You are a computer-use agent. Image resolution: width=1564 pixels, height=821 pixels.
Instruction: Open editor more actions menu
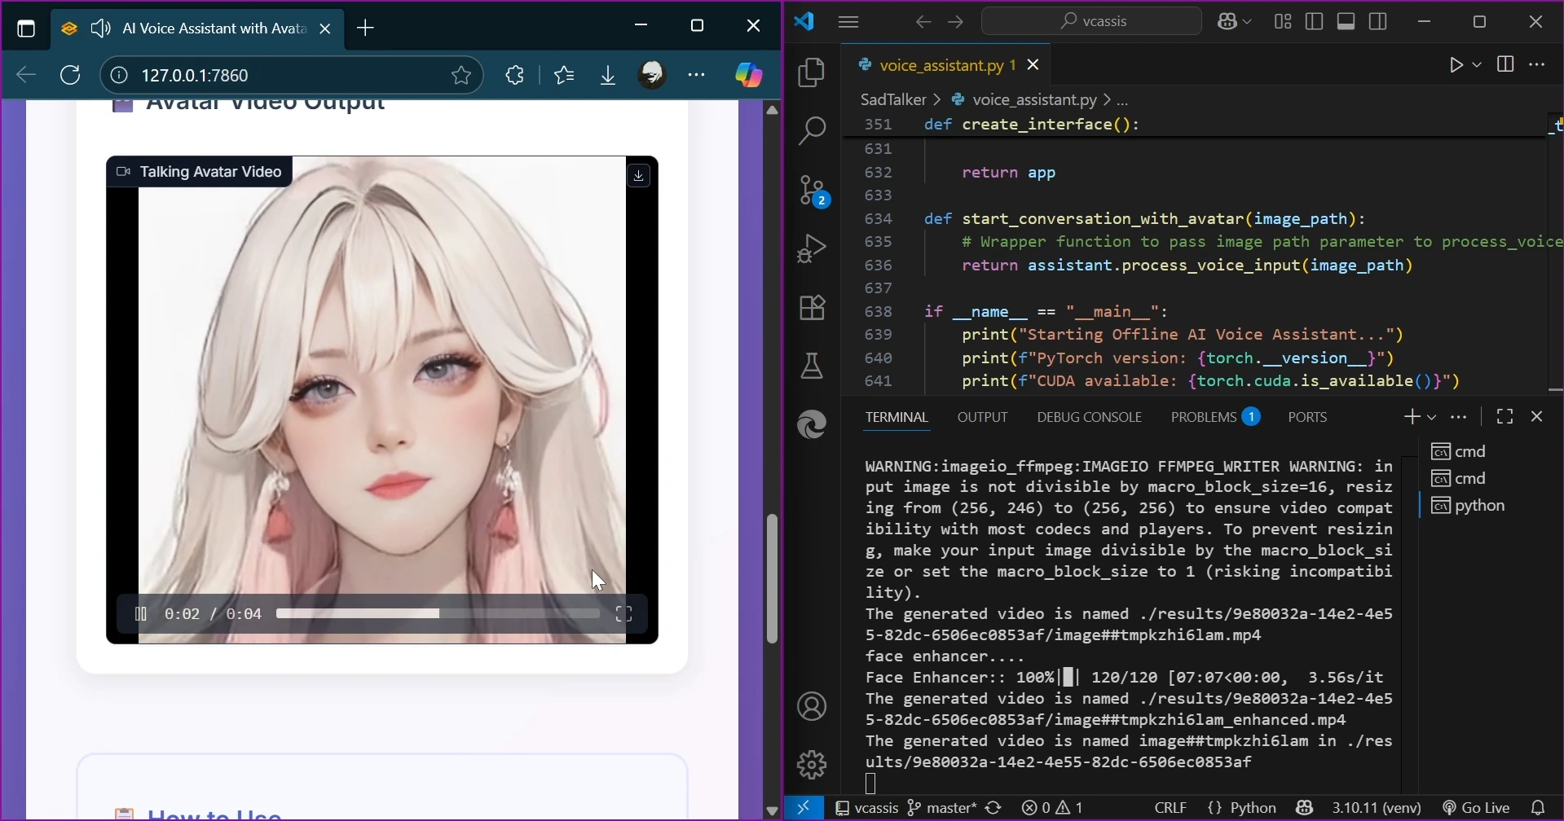tap(1539, 65)
